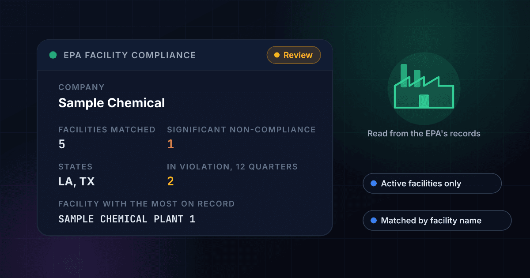This screenshot has width=530, height=278.
Task: Click the green factory icon
Action: pos(424,87)
